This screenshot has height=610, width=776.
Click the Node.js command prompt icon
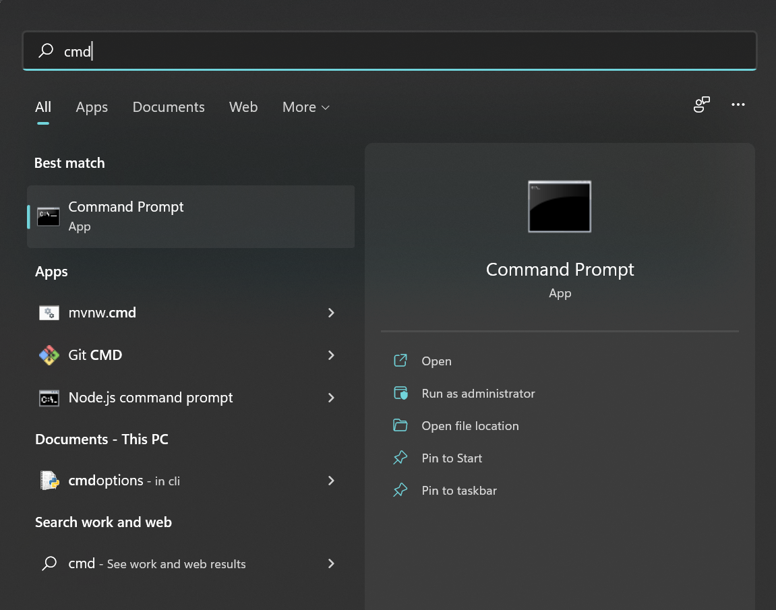click(x=49, y=398)
